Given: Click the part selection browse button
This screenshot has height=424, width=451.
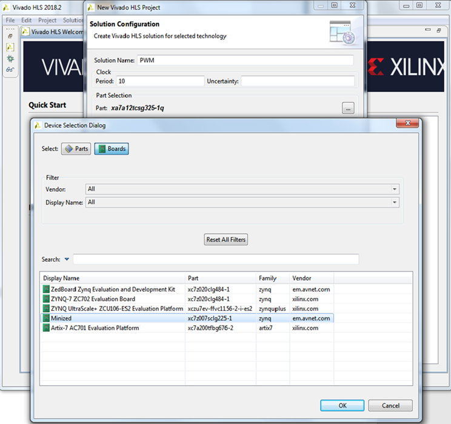Looking at the screenshot, I should click(347, 108).
